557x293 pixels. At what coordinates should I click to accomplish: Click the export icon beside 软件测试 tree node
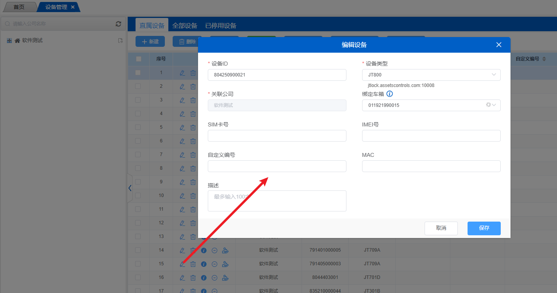pyautogui.click(x=120, y=41)
